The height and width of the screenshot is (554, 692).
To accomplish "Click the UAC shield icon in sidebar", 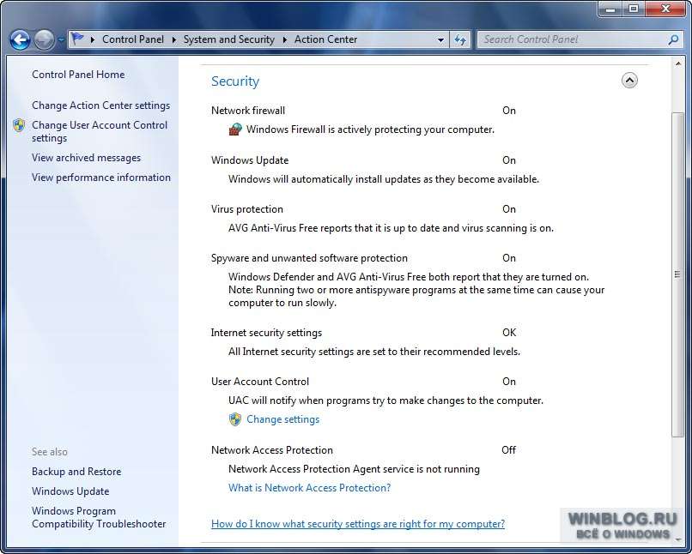I will tap(19, 125).
